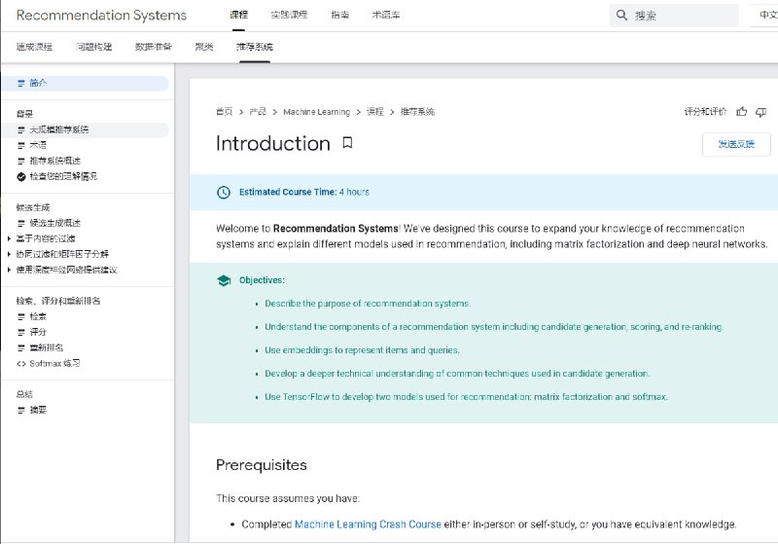The image size is (778, 544).
Task: Click into the 搜索 search field
Action: [681, 16]
